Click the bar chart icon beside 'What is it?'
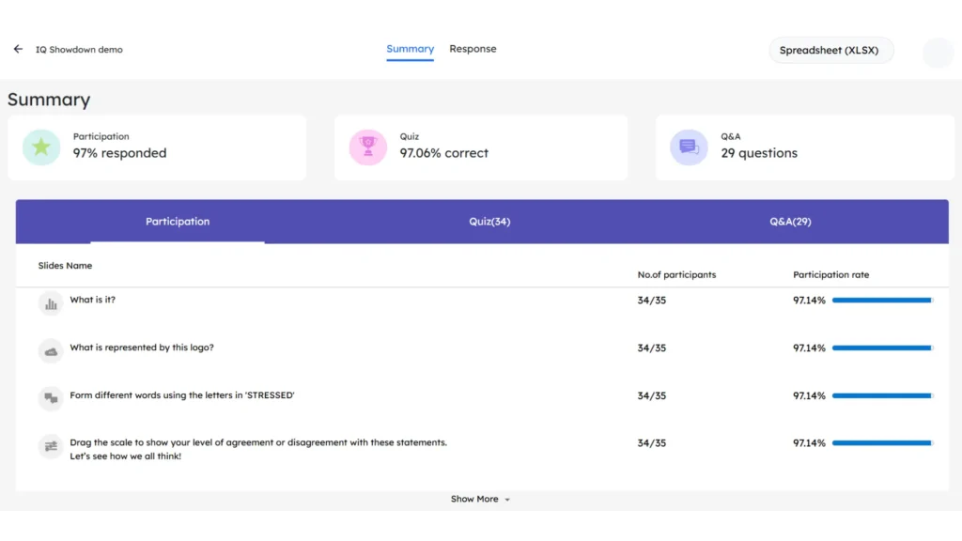Viewport: 962px width, 541px height. [x=51, y=303]
